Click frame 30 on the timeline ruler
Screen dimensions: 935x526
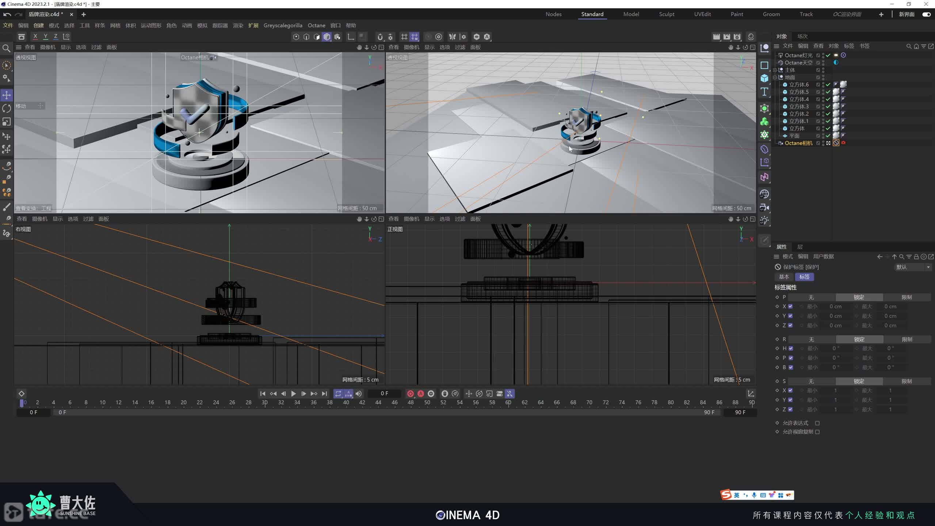click(x=265, y=402)
